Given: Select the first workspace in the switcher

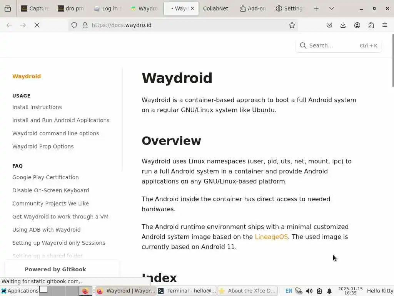Looking at the screenshot, I should [45, 291].
